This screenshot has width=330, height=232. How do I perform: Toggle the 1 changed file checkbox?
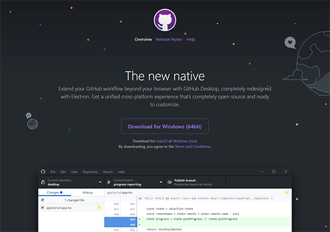[43, 200]
